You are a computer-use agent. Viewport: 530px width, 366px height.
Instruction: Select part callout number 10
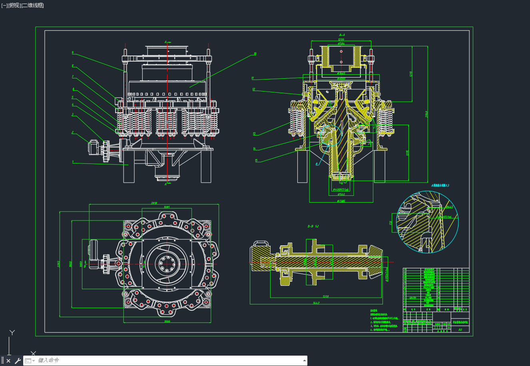tap(255, 54)
